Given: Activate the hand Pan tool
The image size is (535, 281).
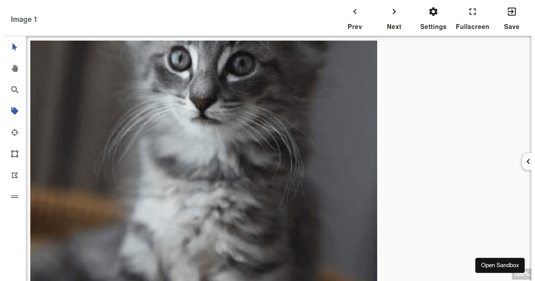Looking at the screenshot, I should click(15, 68).
